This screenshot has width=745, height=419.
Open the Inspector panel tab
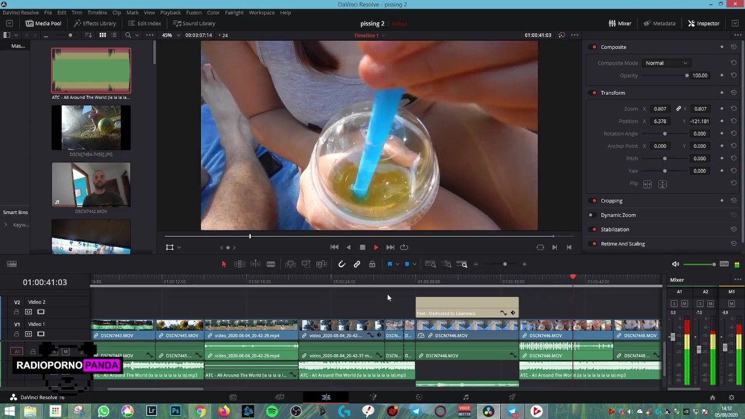pyautogui.click(x=703, y=23)
